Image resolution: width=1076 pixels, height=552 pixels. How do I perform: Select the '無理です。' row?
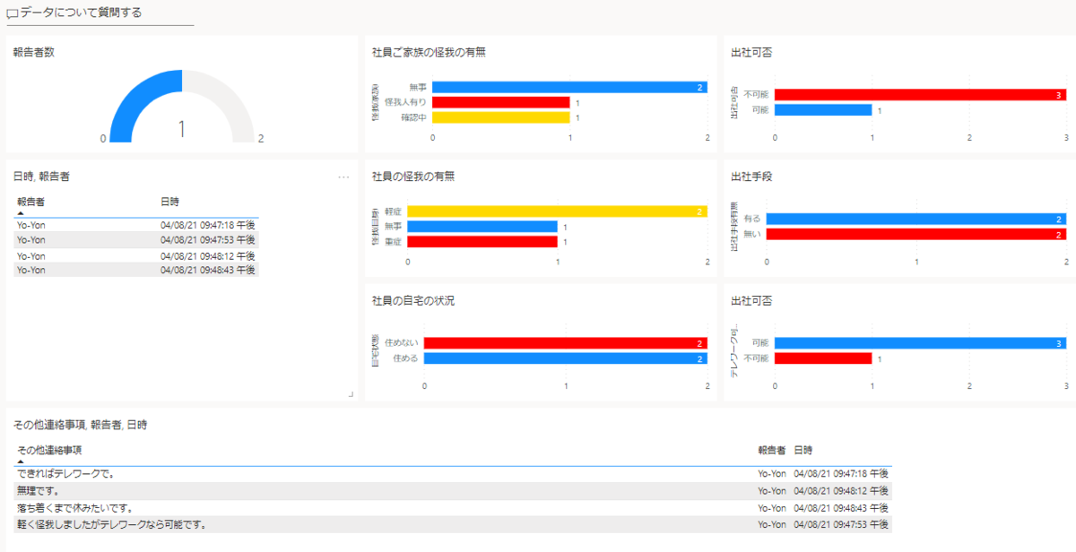(453, 490)
